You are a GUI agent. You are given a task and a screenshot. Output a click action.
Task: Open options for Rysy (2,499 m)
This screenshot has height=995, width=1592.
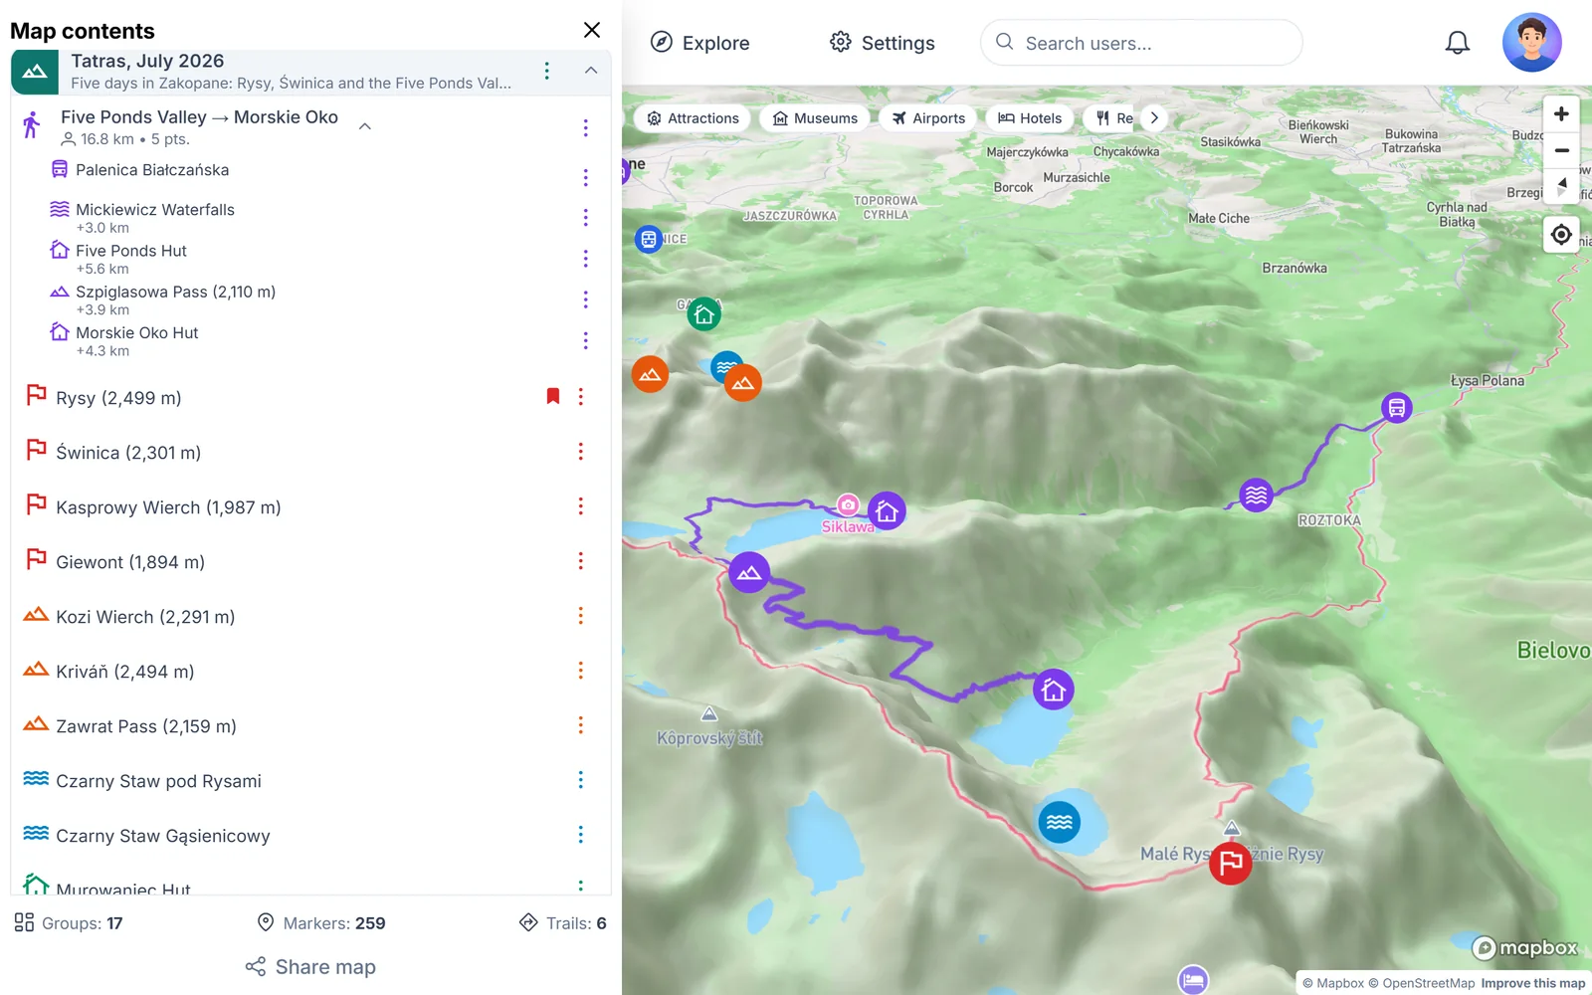[x=581, y=397]
